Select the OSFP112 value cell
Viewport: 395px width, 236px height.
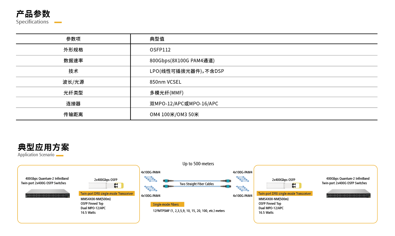click(254, 50)
